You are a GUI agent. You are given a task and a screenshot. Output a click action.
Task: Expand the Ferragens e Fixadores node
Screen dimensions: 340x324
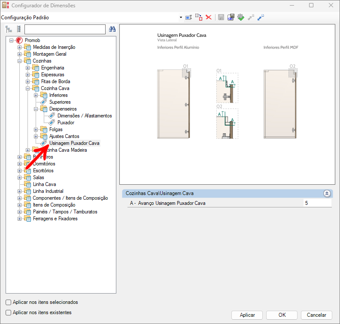point(19,219)
